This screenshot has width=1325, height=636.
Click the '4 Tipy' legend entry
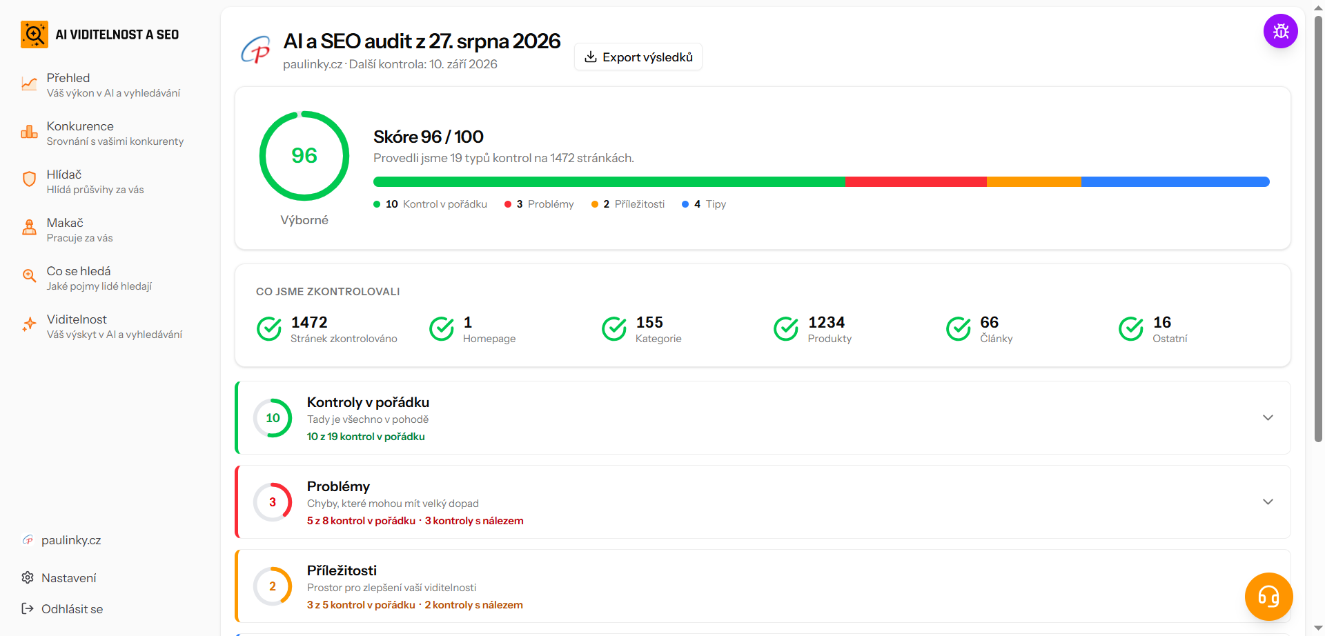pos(704,204)
